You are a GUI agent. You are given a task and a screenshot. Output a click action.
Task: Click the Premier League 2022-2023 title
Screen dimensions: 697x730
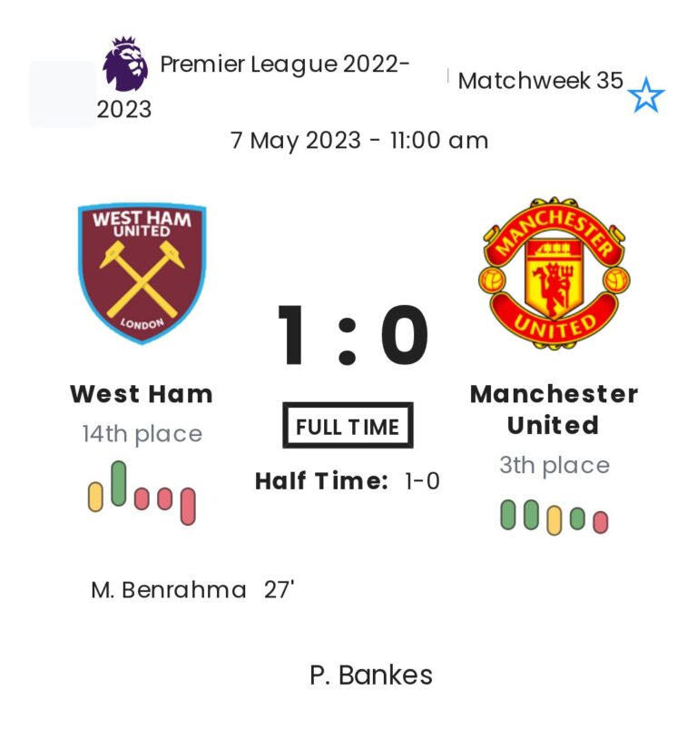click(x=283, y=65)
